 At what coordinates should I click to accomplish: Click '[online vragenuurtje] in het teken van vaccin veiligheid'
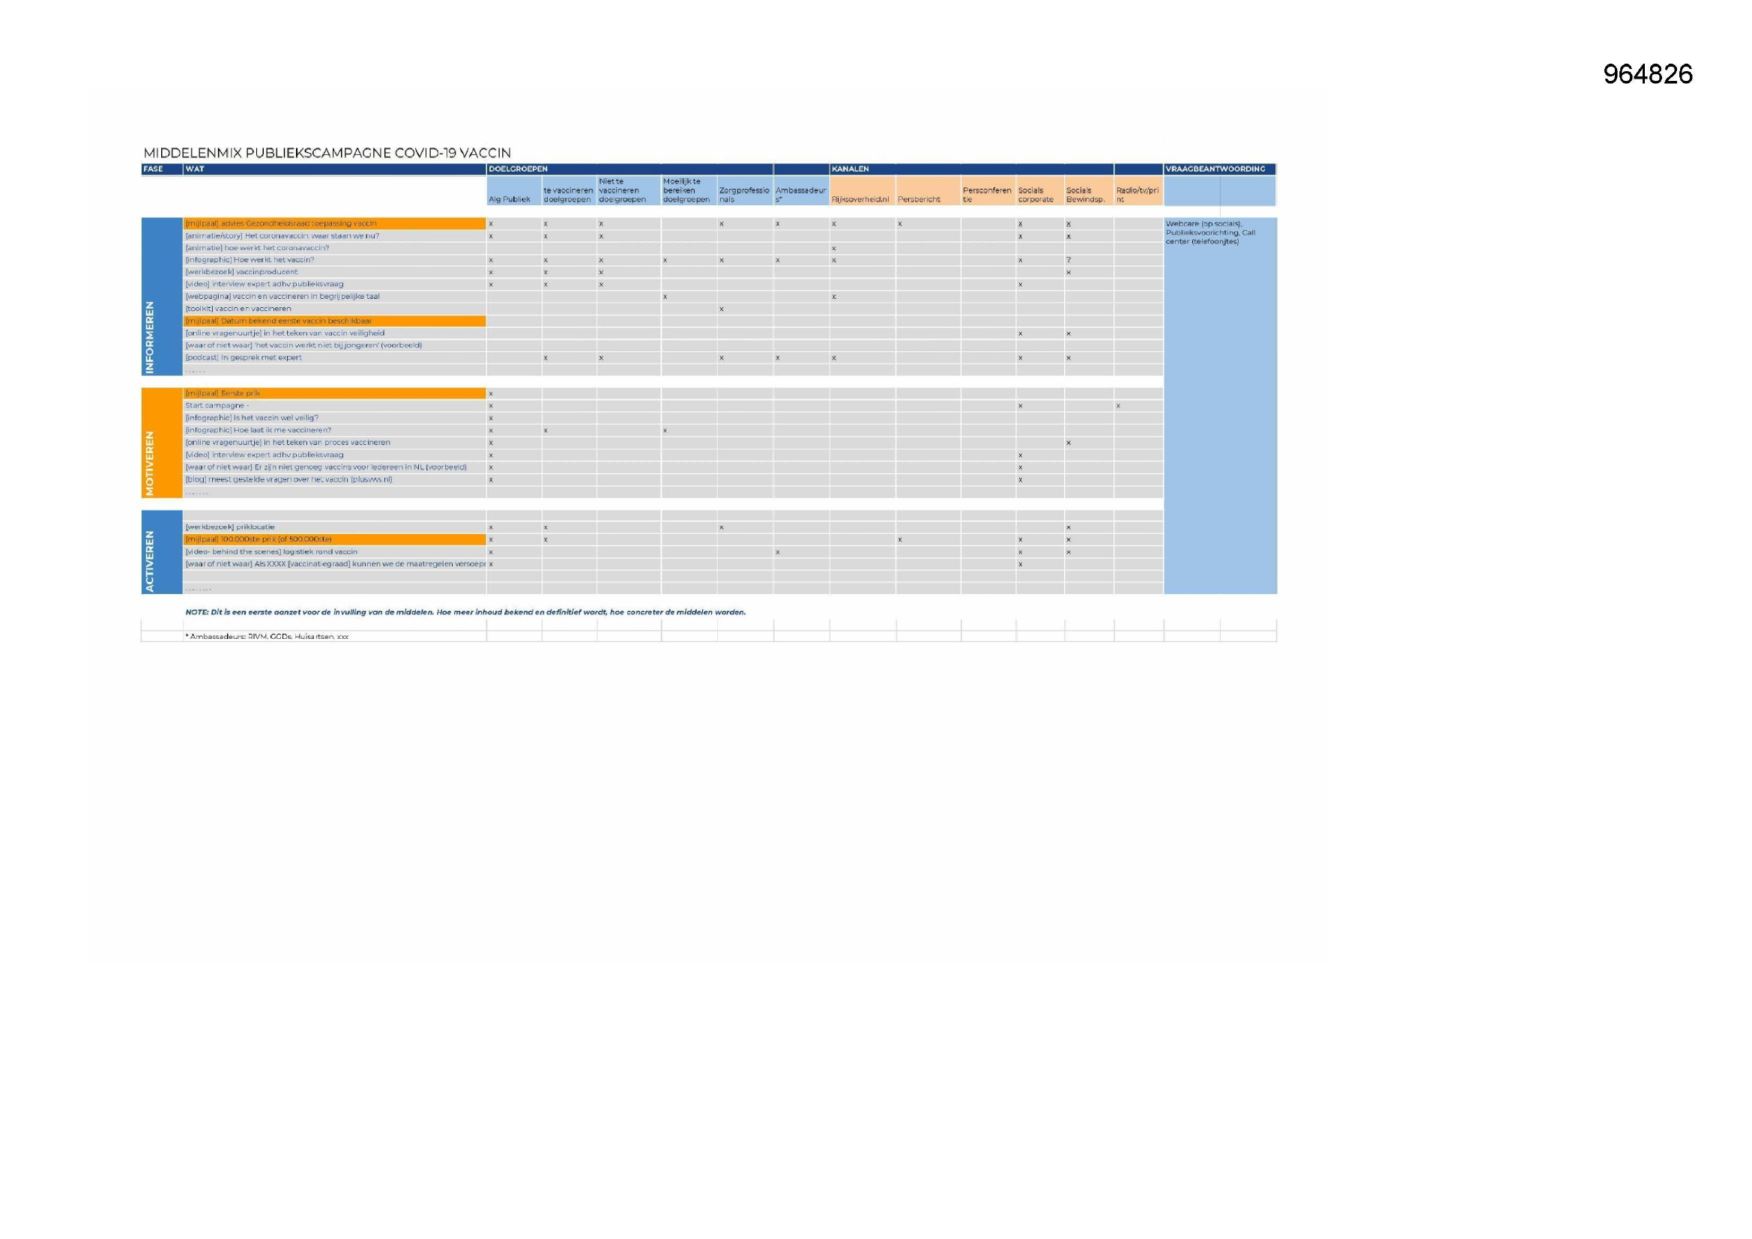click(334, 333)
